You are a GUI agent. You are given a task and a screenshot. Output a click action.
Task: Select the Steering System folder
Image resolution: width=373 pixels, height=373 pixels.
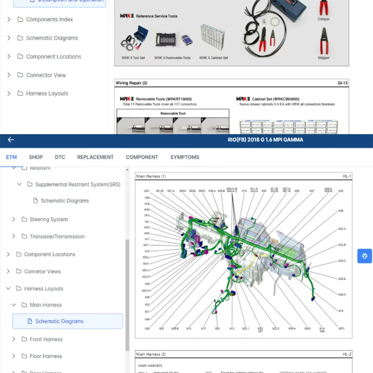click(44, 219)
